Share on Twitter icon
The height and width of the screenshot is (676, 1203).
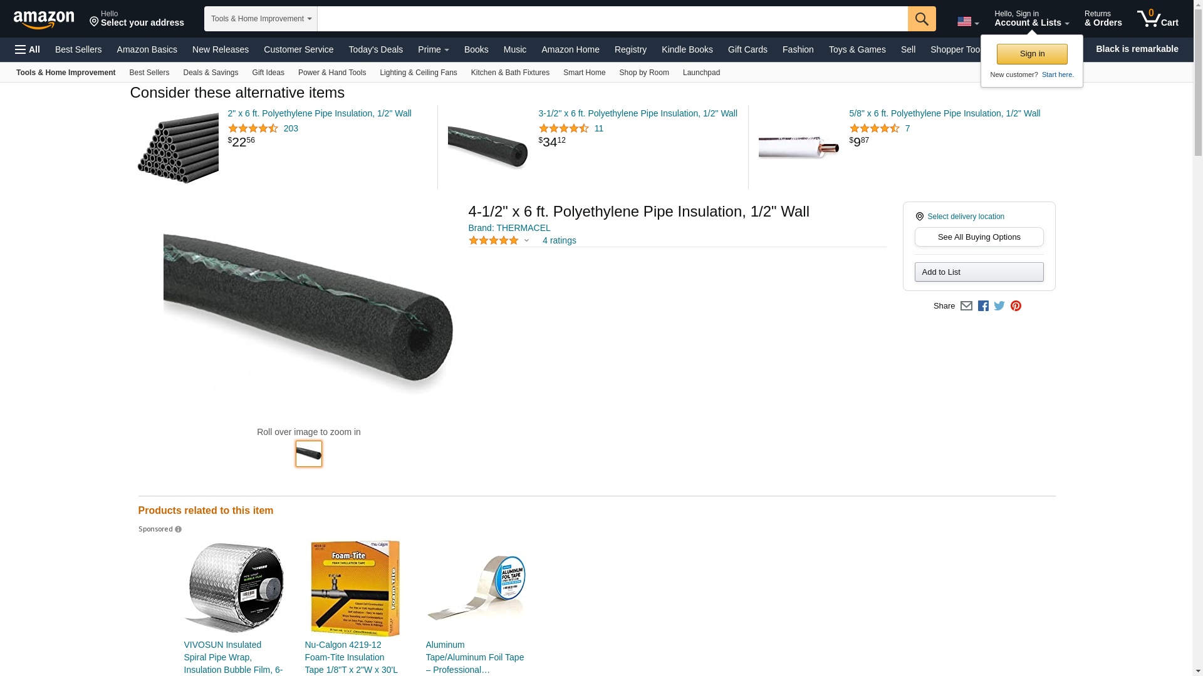pos(999,306)
